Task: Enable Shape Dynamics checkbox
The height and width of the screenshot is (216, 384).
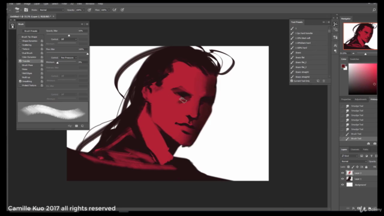Action: tap(20, 41)
